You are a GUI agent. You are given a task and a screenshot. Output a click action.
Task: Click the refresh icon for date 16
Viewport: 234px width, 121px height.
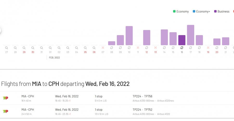pos(182,48)
